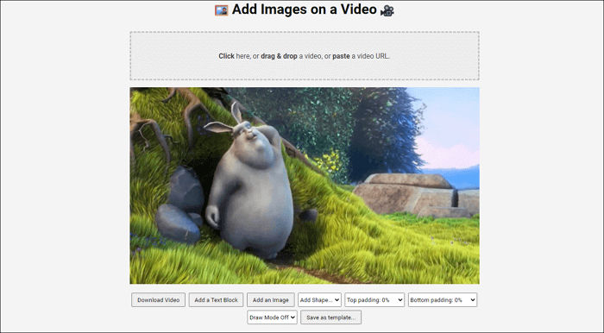This screenshot has height=333, width=604.
Task: Expand the Top padding dropdown
Action: 374,300
